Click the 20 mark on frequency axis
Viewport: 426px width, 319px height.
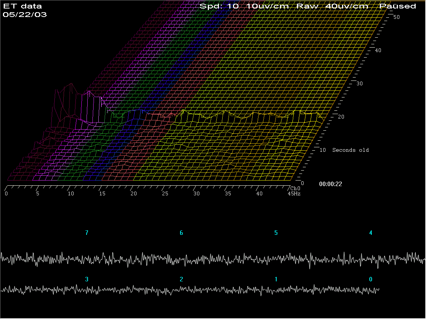[133, 194]
